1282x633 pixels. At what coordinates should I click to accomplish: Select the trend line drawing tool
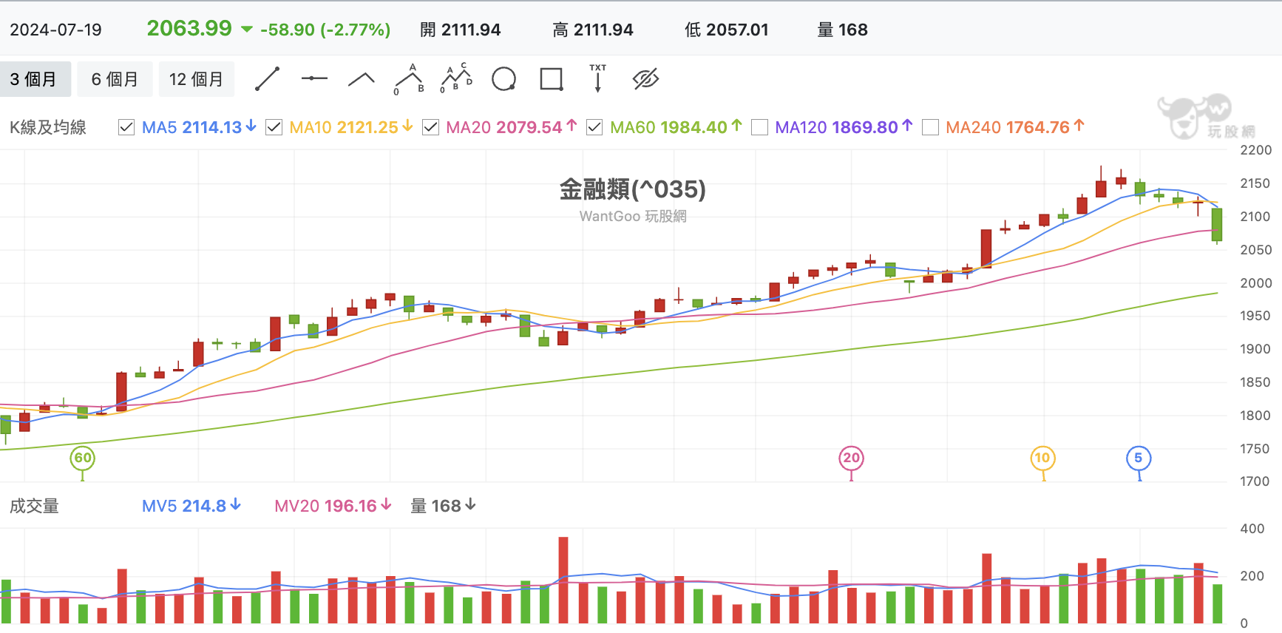(x=267, y=79)
